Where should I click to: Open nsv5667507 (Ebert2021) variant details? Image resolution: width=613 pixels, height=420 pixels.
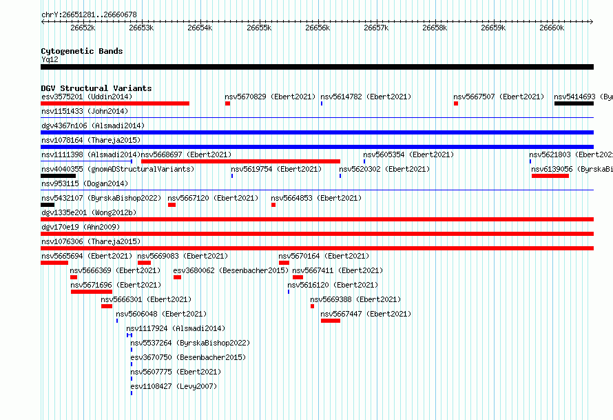pos(499,97)
